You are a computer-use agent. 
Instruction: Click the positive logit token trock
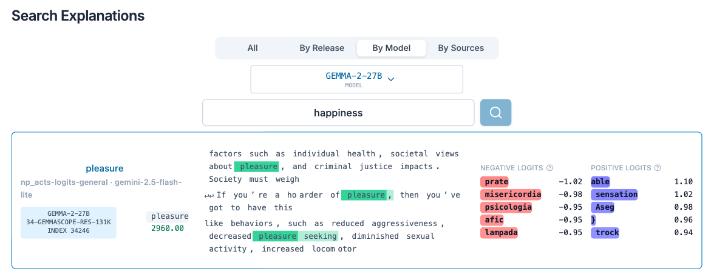(x=605, y=233)
